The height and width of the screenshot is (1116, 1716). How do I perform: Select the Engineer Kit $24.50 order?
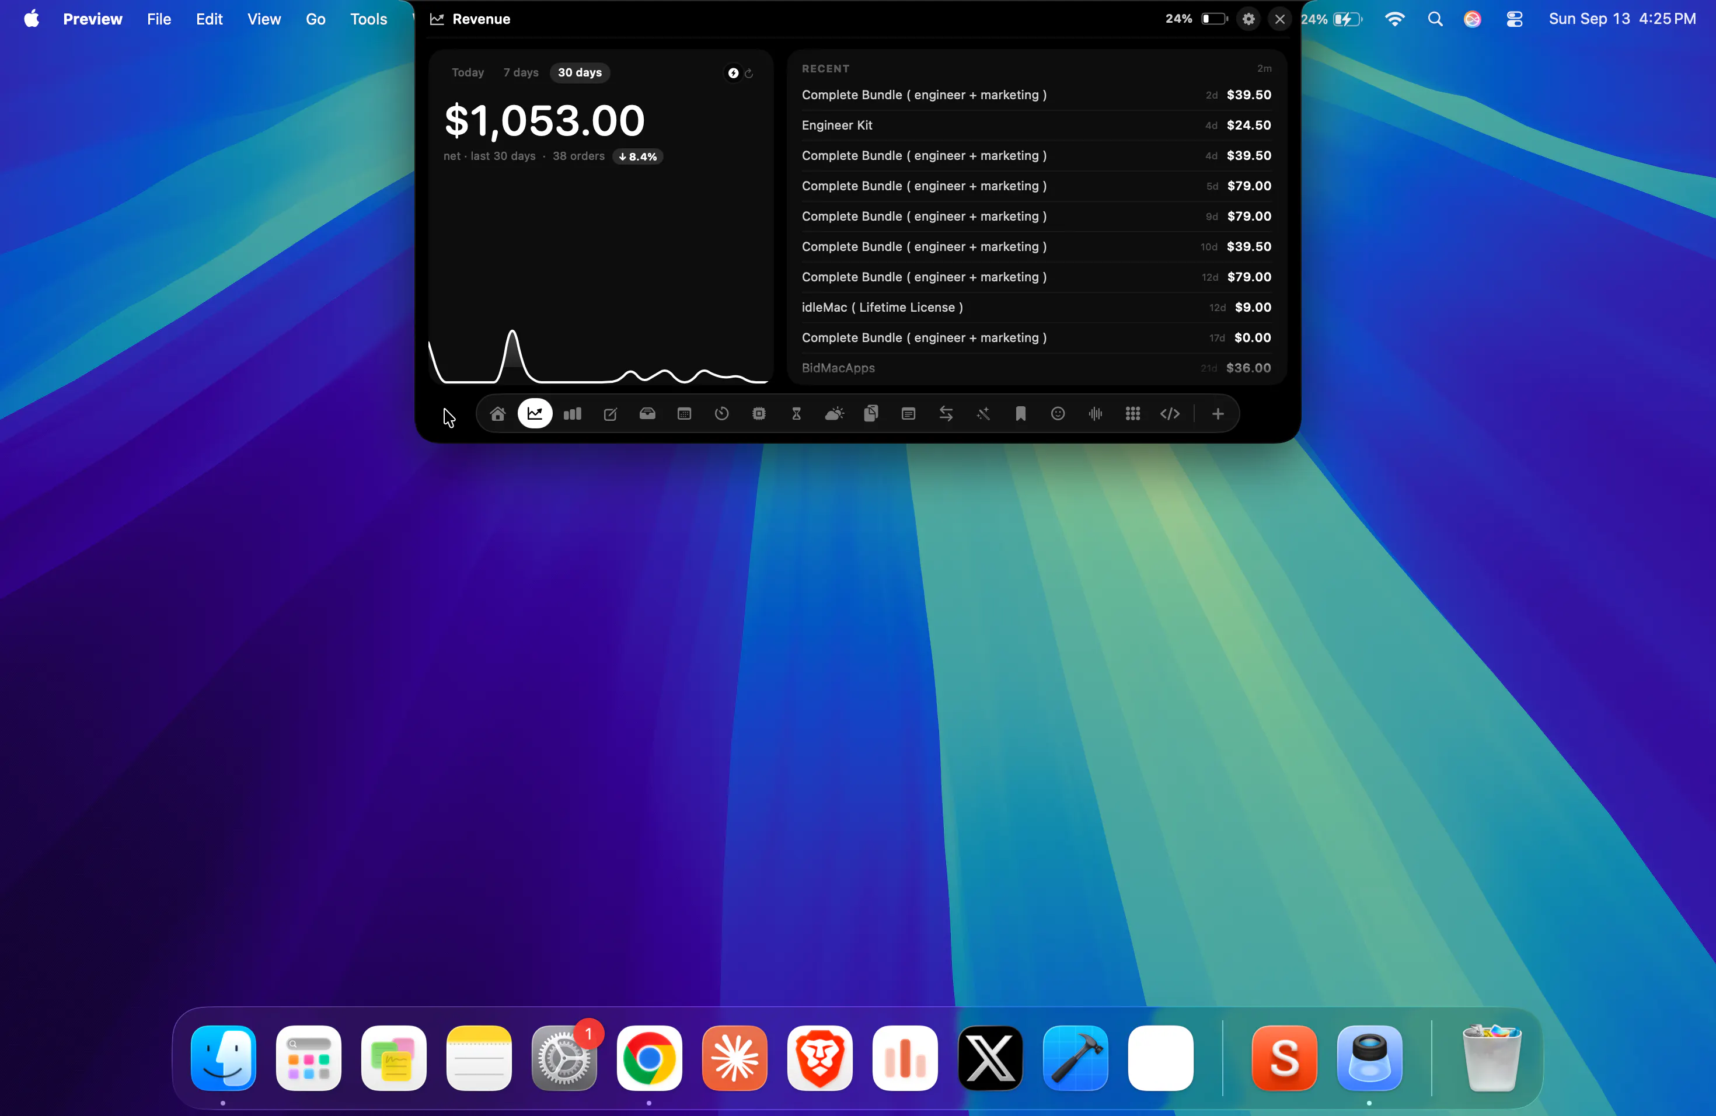point(1036,125)
